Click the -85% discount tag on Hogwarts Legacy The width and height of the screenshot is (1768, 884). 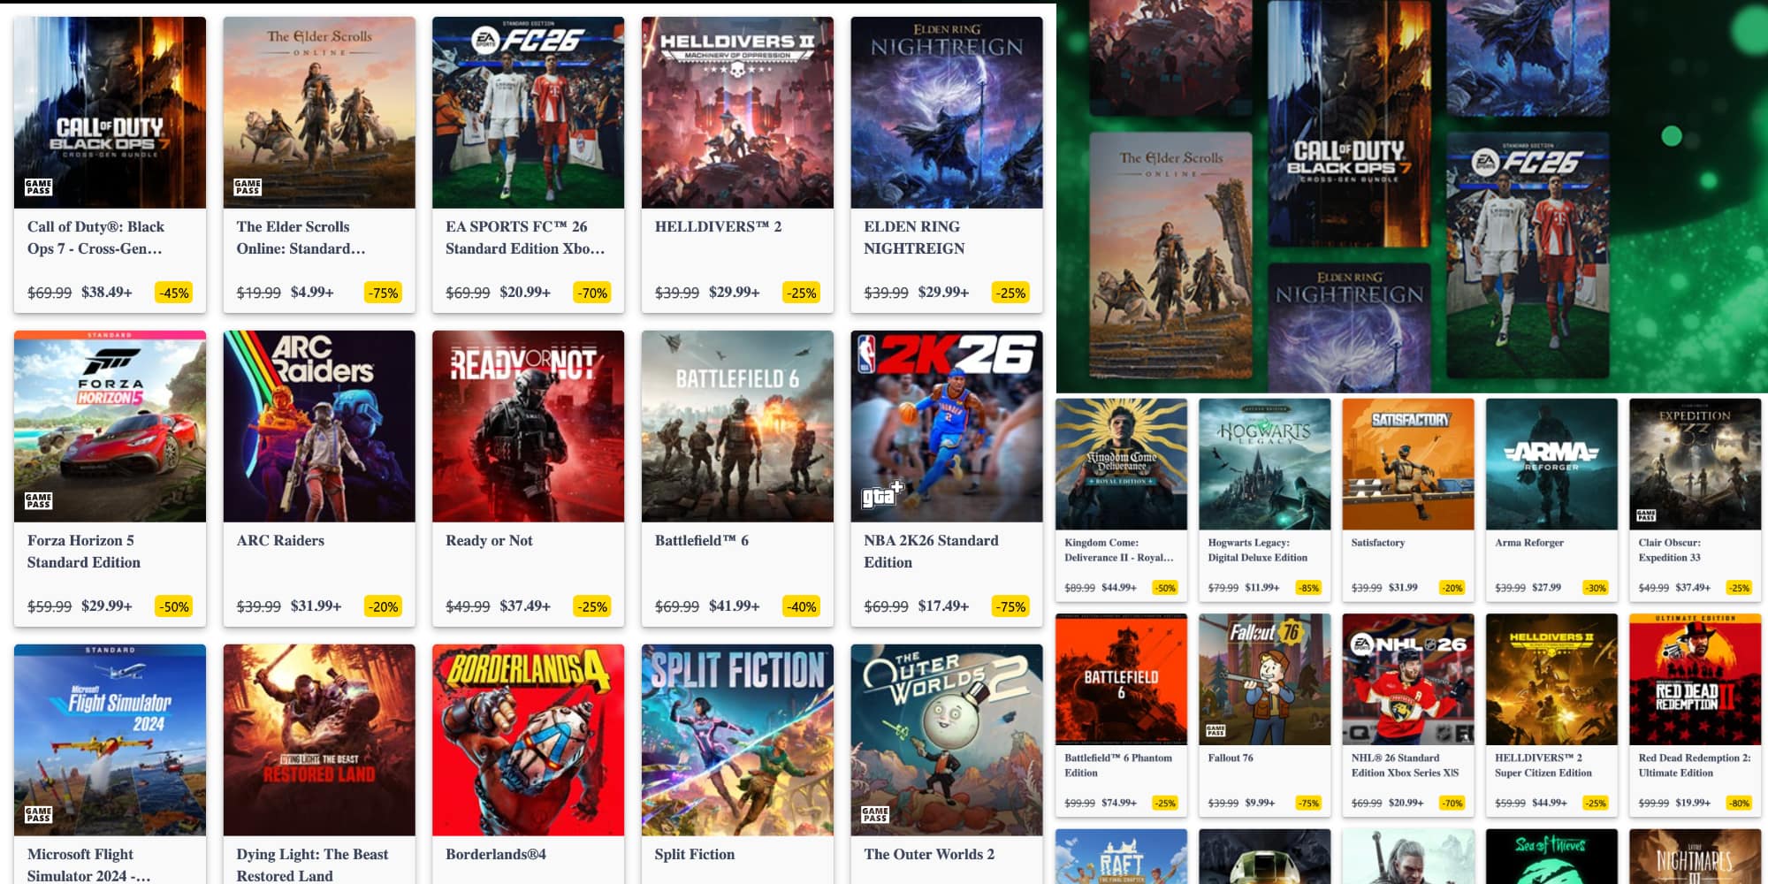coord(1308,588)
